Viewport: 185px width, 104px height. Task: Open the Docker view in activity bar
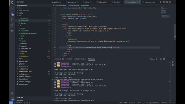click(12, 31)
